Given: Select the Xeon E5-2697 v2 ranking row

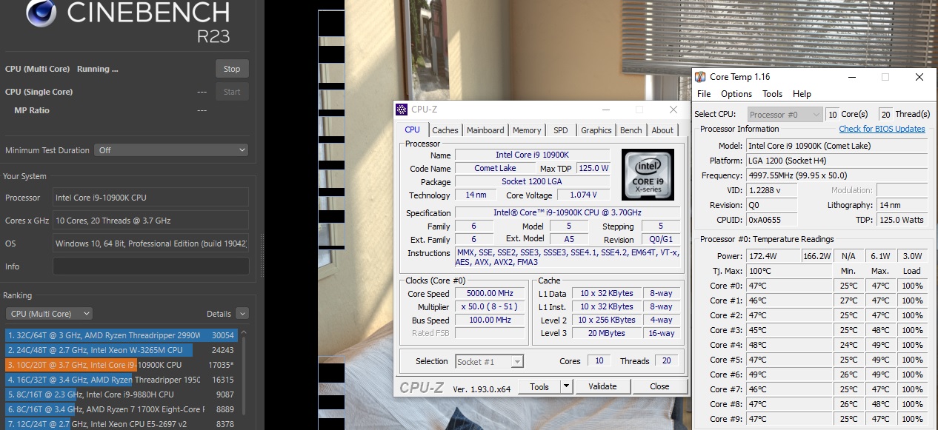Looking at the screenshot, I should coord(121,424).
